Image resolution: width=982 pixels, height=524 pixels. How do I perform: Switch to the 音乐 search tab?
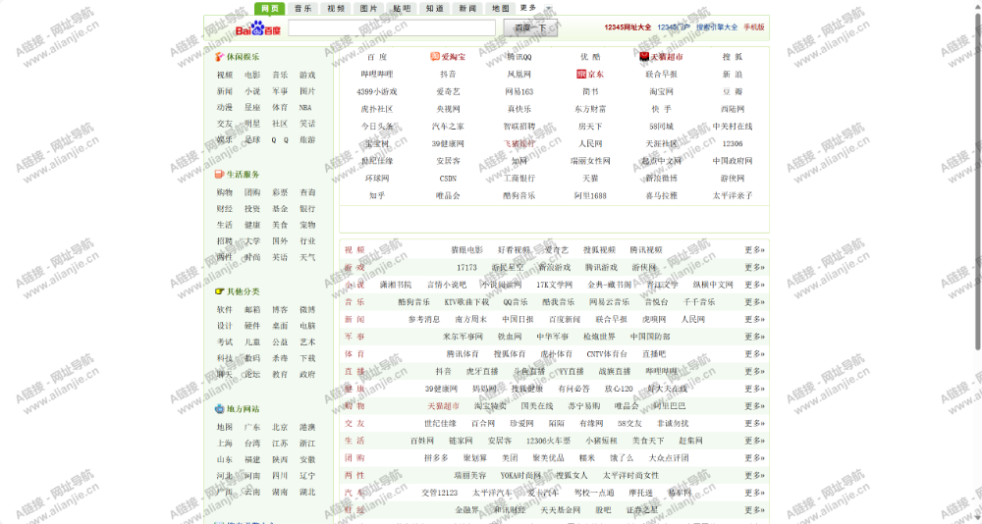pyautogui.click(x=303, y=8)
